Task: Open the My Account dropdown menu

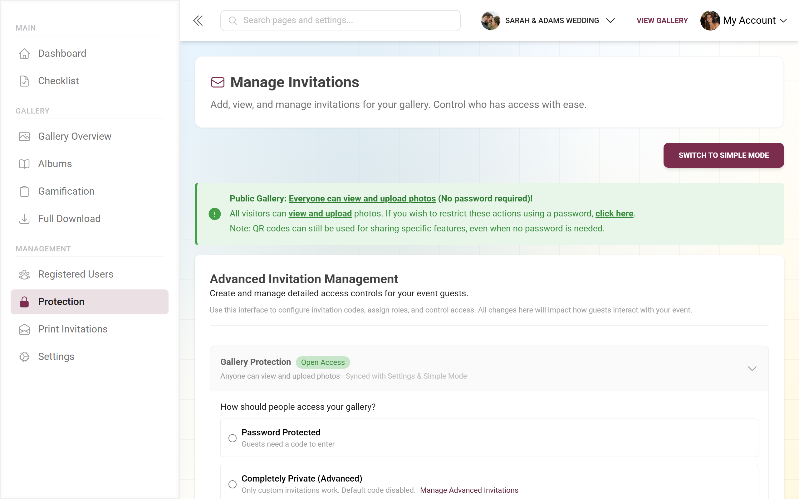Action: coord(744,21)
